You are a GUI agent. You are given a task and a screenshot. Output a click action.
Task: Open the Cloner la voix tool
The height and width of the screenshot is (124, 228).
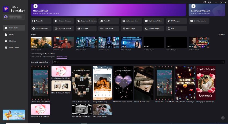click(x=109, y=28)
